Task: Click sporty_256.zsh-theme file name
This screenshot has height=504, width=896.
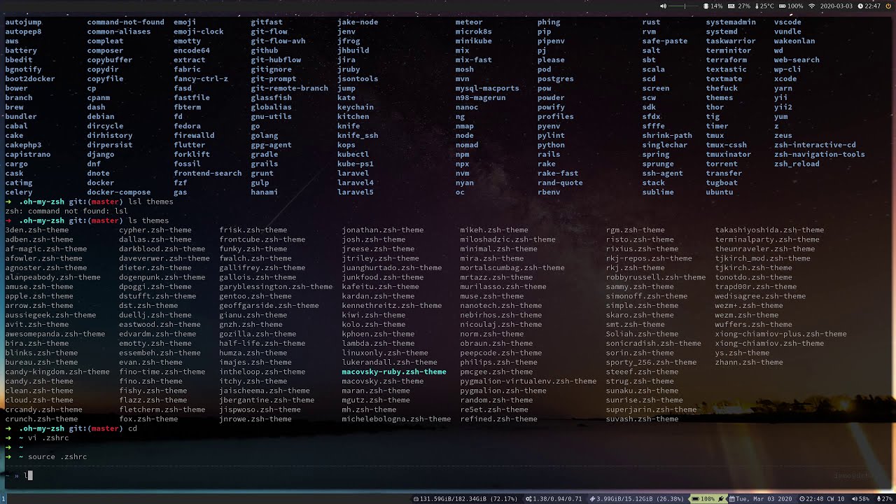Action: (651, 363)
